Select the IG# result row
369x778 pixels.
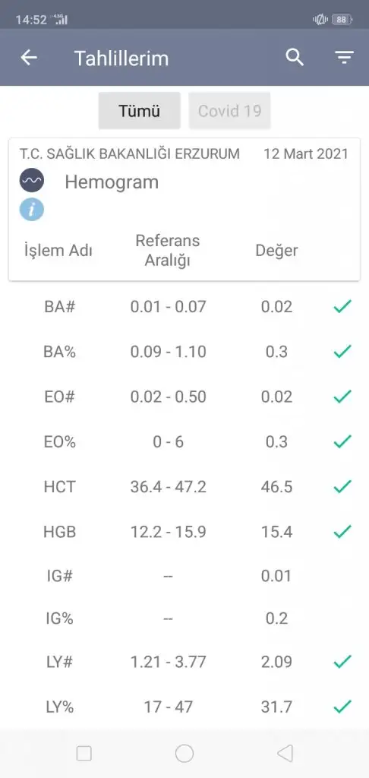point(184,576)
